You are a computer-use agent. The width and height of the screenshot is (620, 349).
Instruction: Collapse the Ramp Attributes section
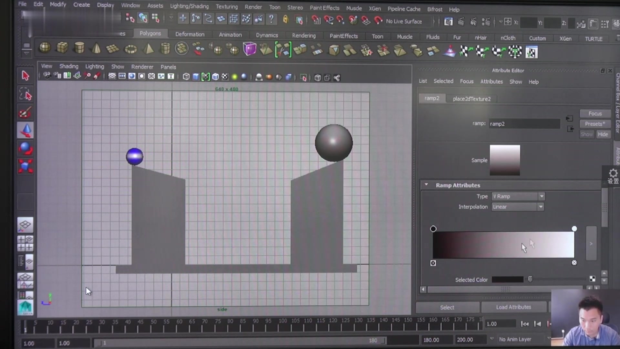click(x=426, y=185)
